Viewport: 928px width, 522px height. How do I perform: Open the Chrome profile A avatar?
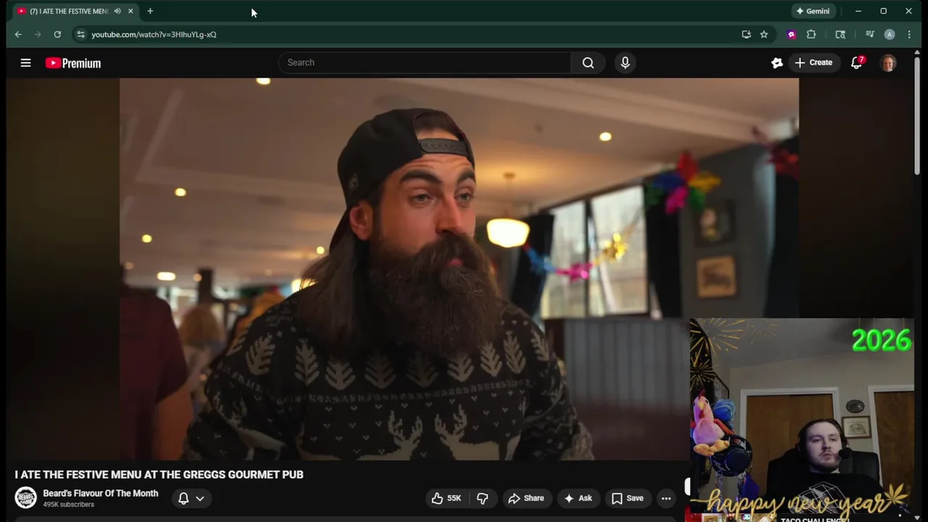coord(890,34)
